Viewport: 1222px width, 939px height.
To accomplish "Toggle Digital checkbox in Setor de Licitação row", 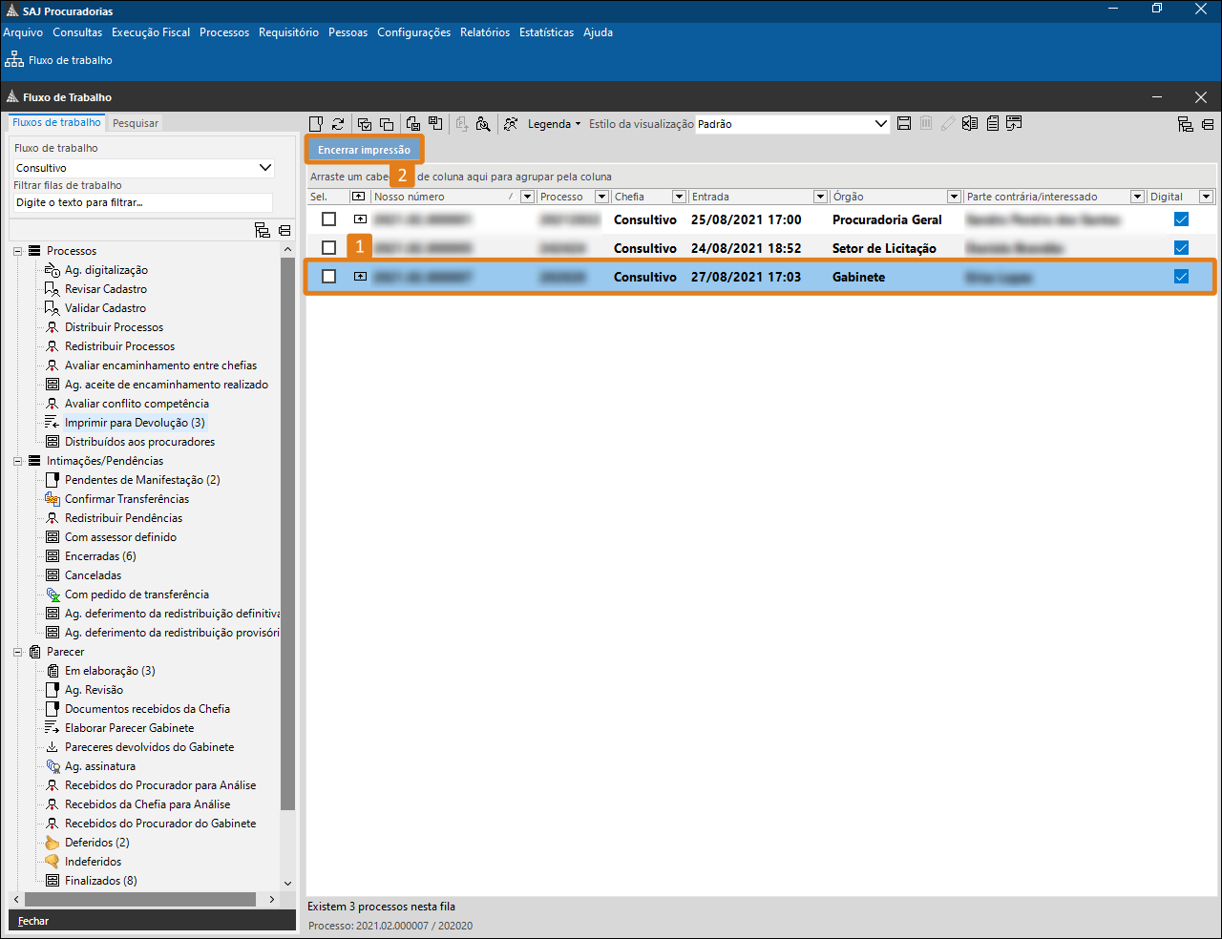I will [1181, 248].
